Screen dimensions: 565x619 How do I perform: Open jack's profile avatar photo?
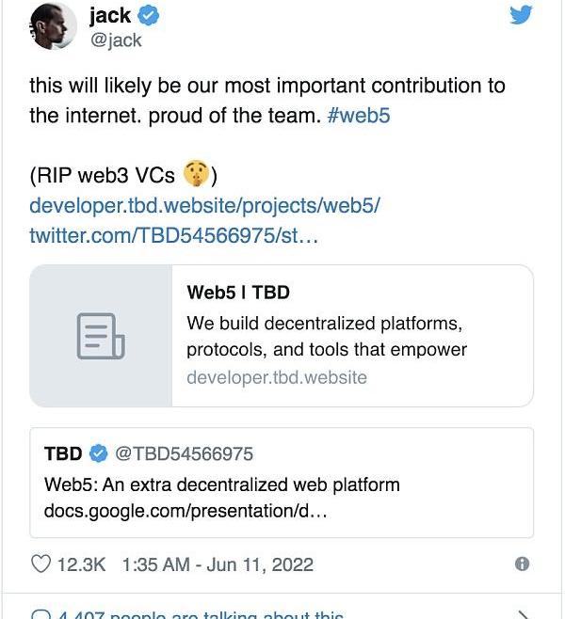click(x=53, y=26)
